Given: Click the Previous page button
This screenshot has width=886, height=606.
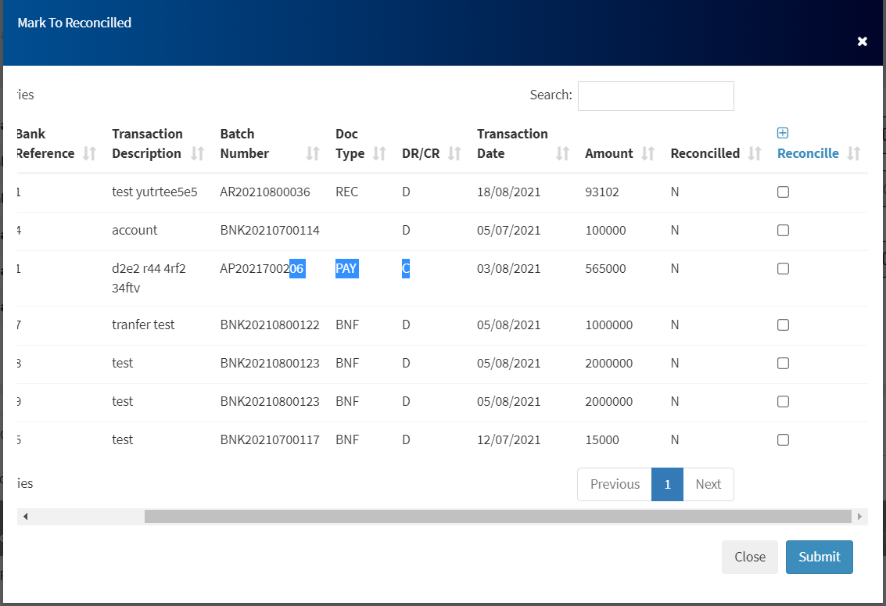Looking at the screenshot, I should (615, 484).
